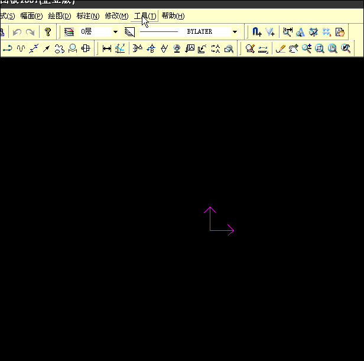This screenshot has height=361, width=364.
Task: Expand the 0层 layer dropdown
Action: click(115, 31)
